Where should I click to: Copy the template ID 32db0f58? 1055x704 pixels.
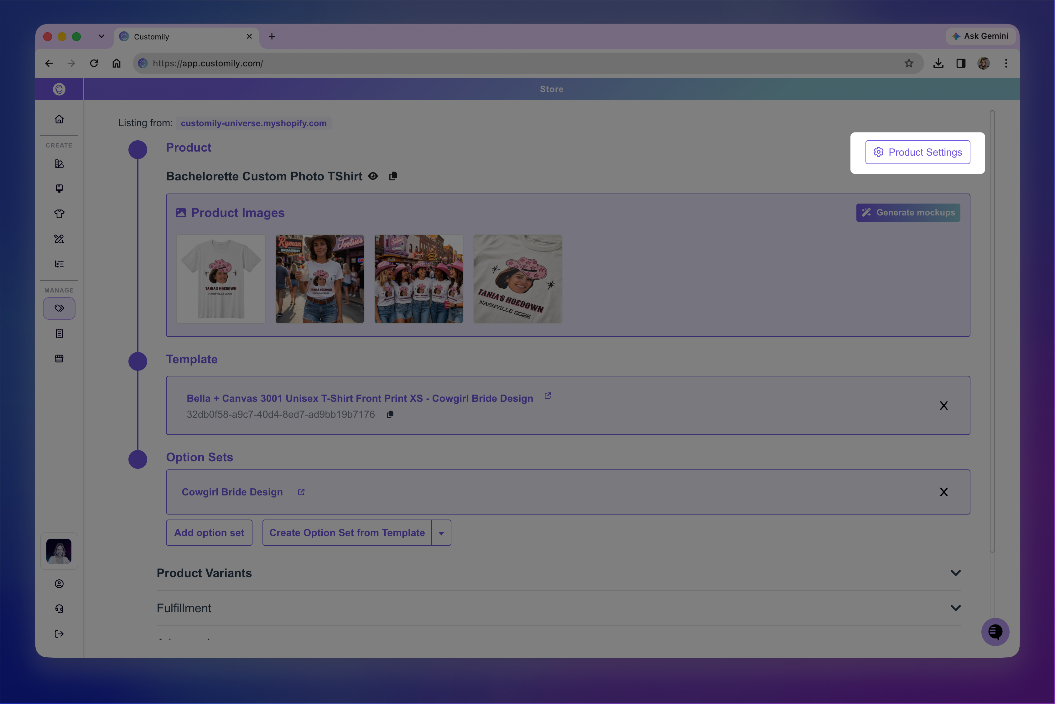390,414
